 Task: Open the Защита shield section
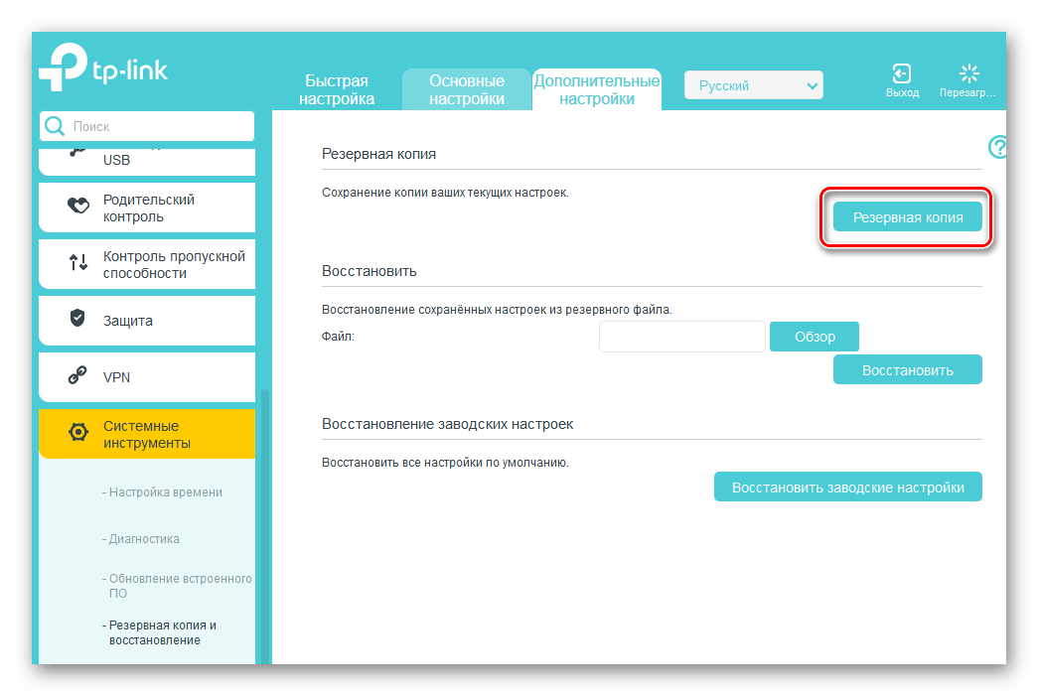147,321
